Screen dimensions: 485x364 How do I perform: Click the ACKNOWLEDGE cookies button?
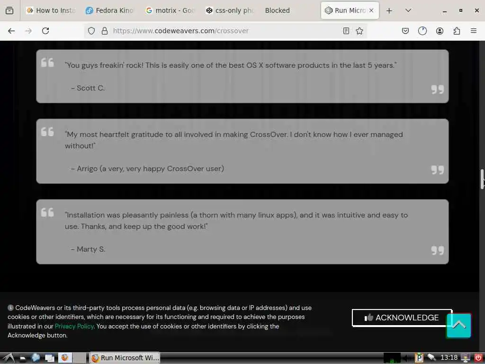[402, 318]
